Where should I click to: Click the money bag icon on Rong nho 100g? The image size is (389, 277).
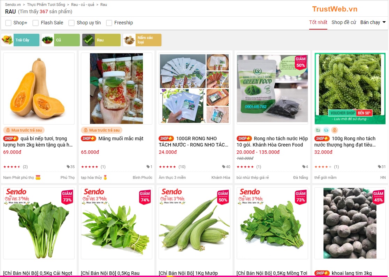pos(335,130)
